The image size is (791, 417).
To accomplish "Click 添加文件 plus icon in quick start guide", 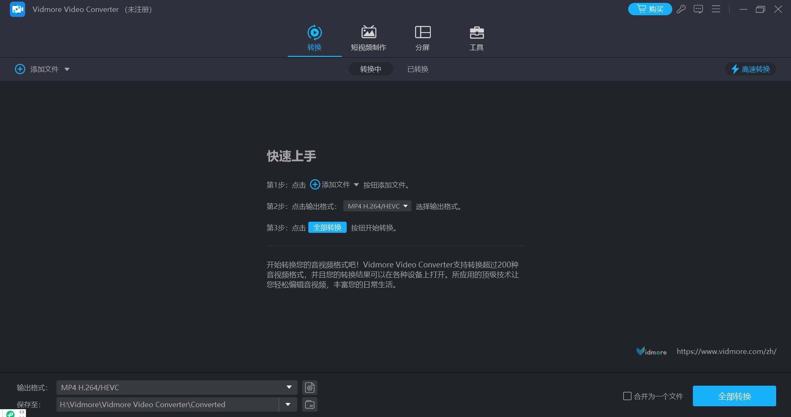I will [x=315, y=185].
